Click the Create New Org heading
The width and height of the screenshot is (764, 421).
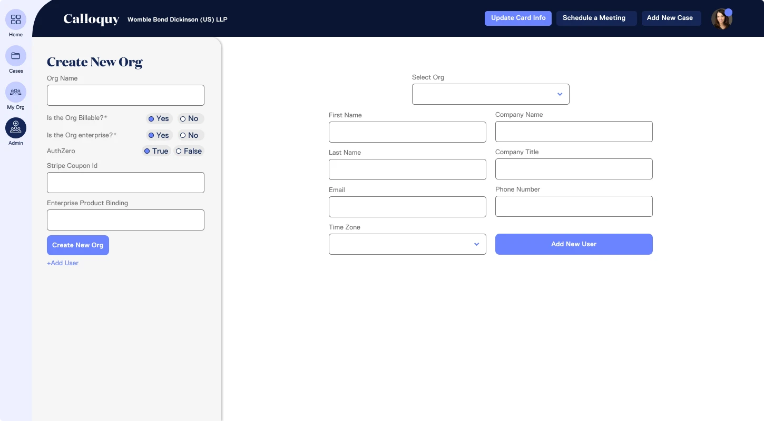[x=95, y=62]
